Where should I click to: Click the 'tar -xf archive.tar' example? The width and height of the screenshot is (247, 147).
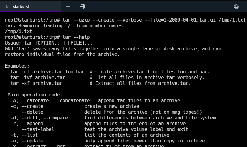coord(37,83)
